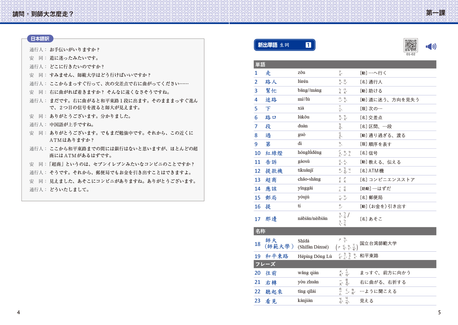Click vocabulary word 告訴
The height and width of the screenshot is (325, 458).
(271, 162)
